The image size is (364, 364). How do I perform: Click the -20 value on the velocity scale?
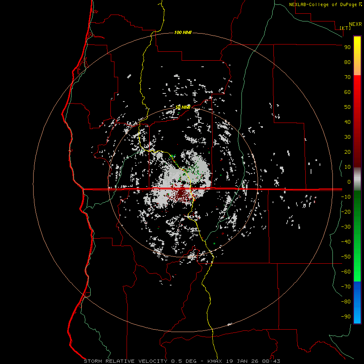click(346, 212)
